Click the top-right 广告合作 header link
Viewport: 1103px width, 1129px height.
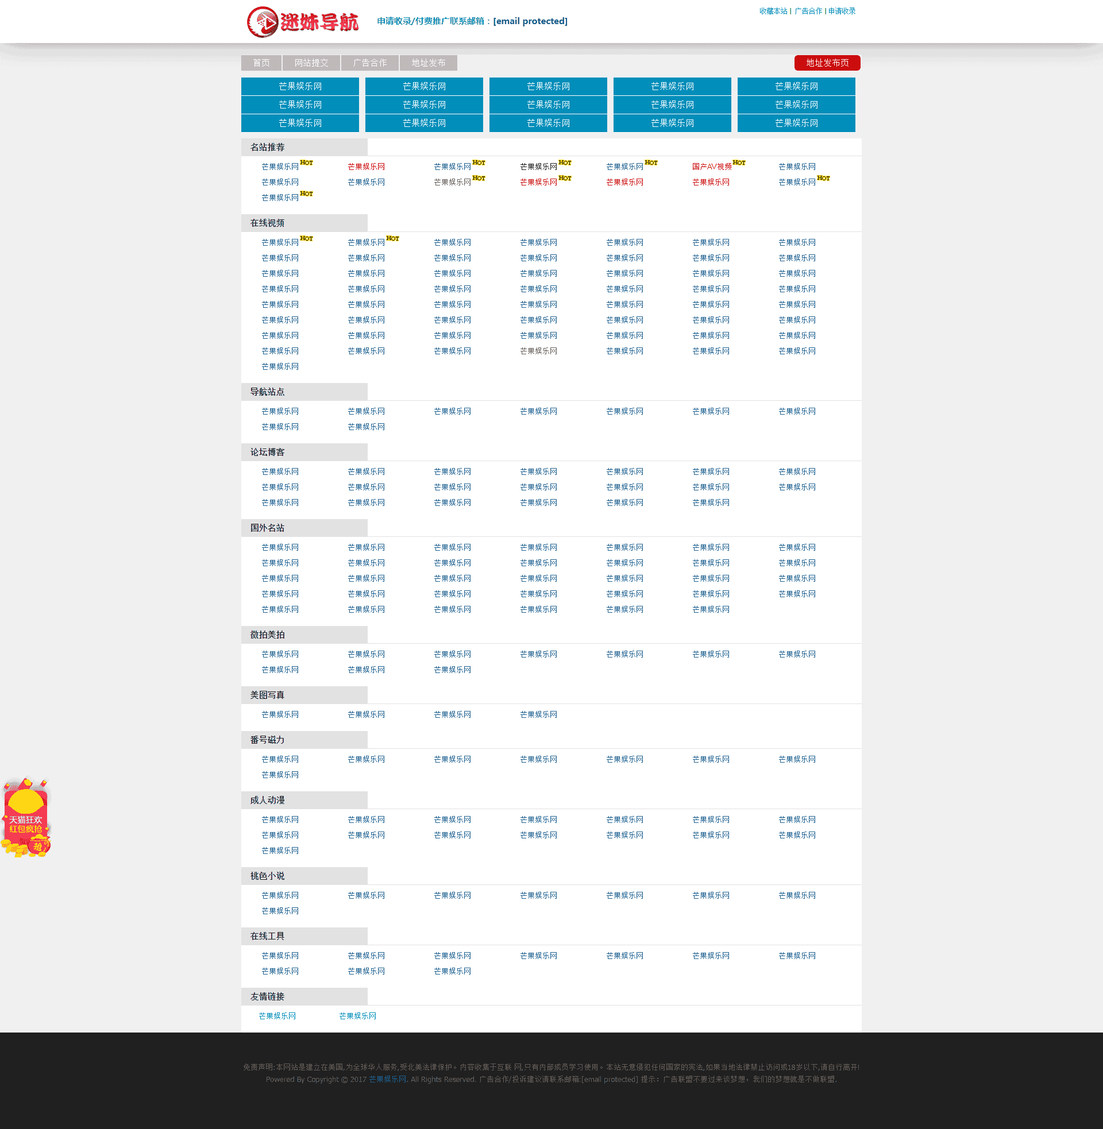(x=808, y=11)
